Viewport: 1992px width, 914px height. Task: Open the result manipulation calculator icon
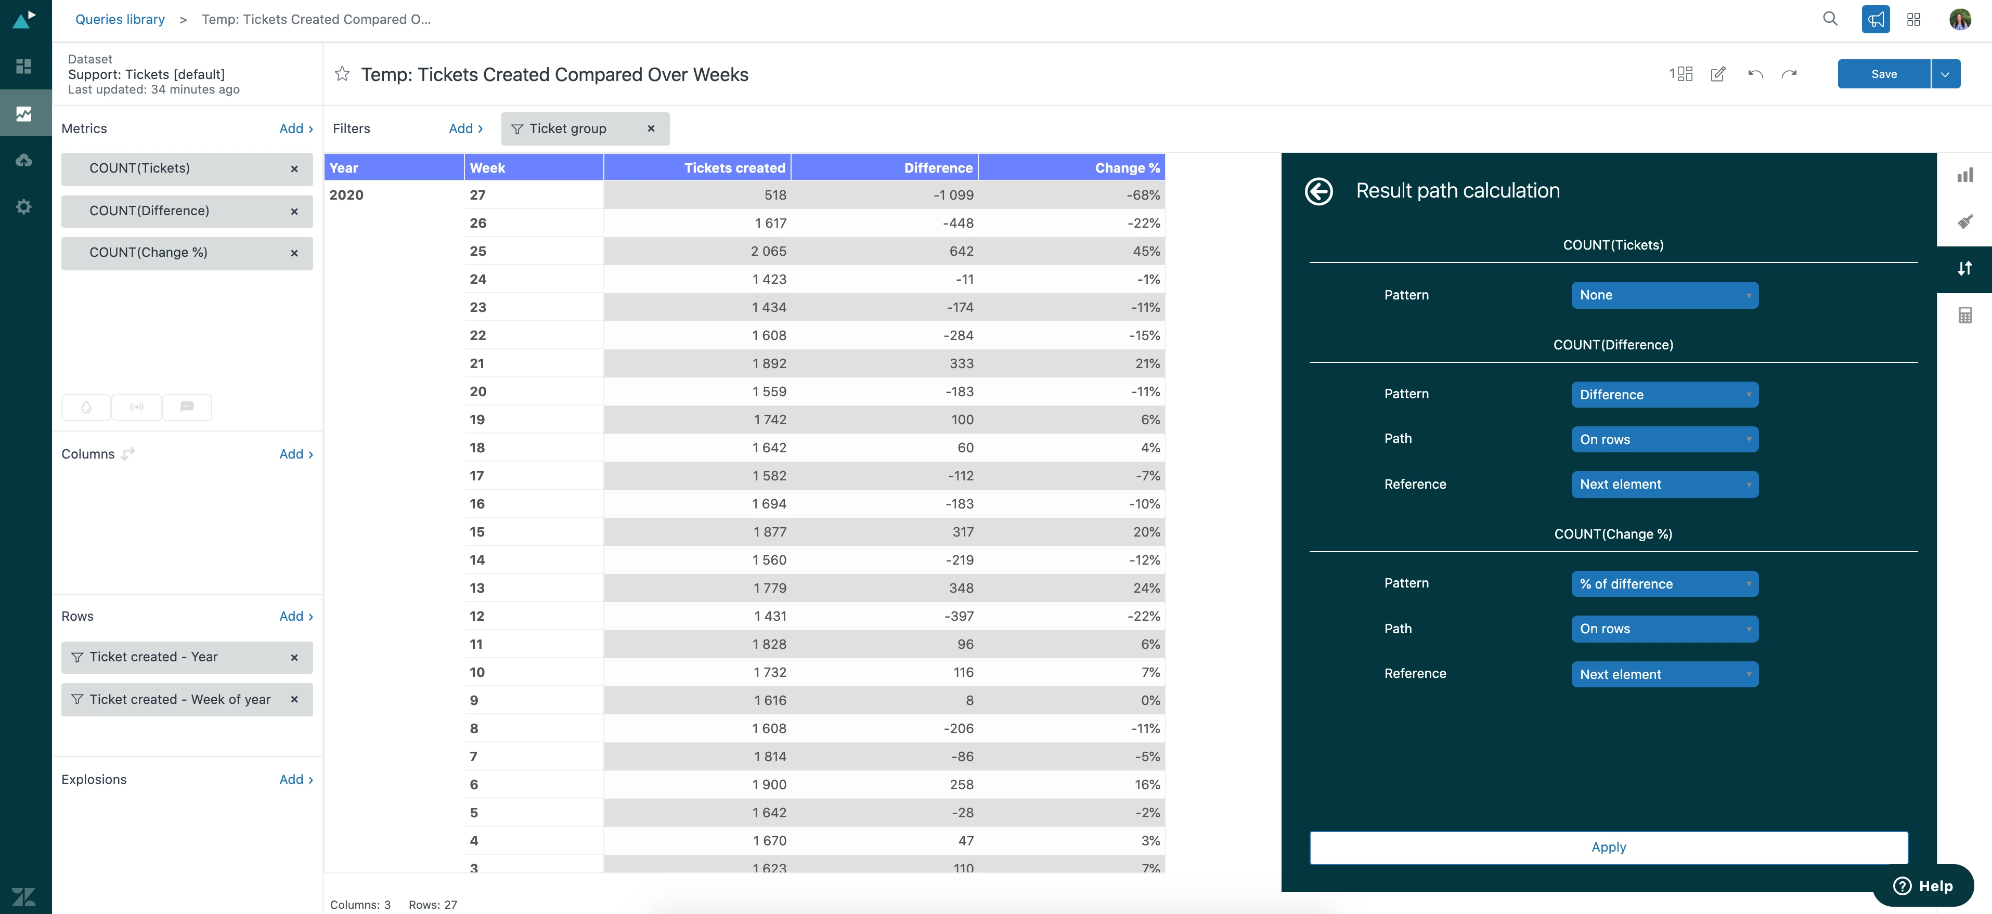pos(1964,315)
